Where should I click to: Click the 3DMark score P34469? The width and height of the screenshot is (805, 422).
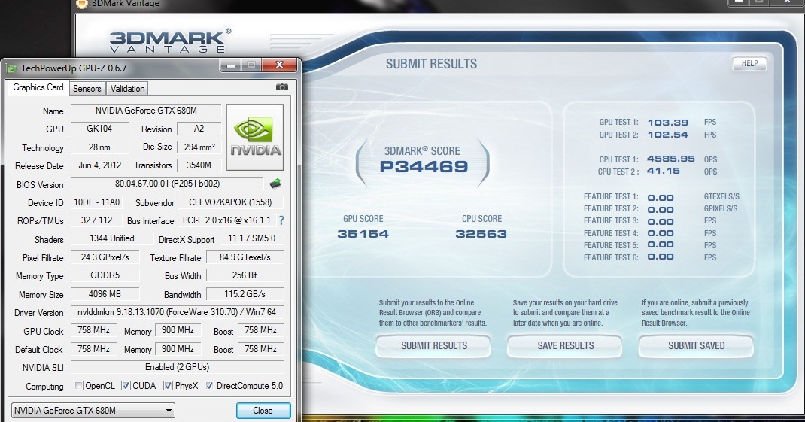tap(424, 166)
